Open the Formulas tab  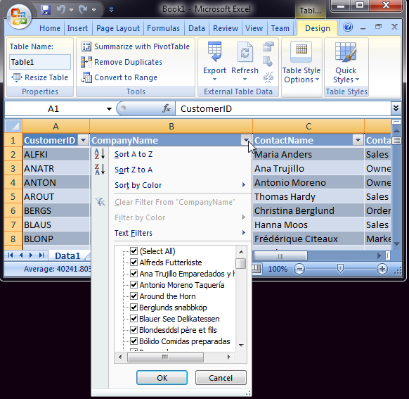(x=163, y=28)
